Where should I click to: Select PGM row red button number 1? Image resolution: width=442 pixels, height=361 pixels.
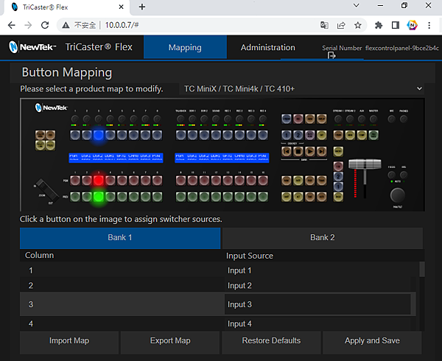[75, 180]
